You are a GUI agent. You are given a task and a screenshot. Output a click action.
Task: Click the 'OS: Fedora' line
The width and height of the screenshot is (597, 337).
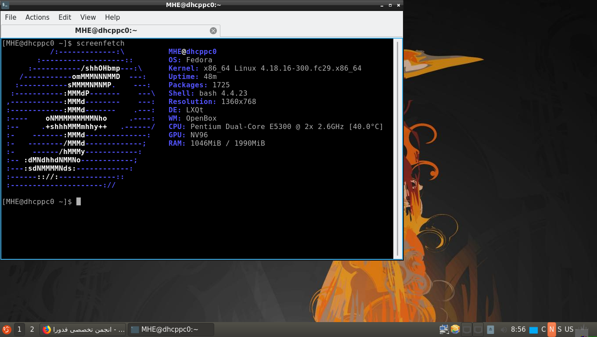191,60
